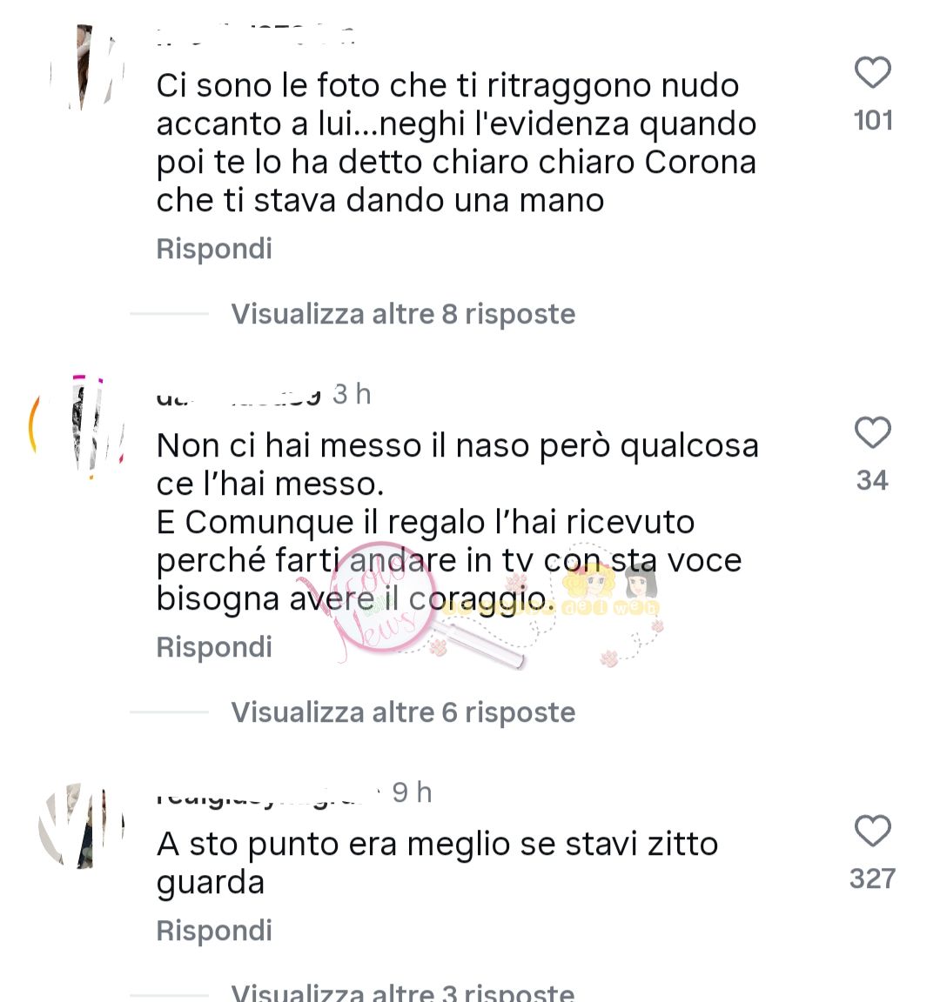Tap the heart beside the 327 count
The width and height of the screenshot is (940, 1002).
873,831
